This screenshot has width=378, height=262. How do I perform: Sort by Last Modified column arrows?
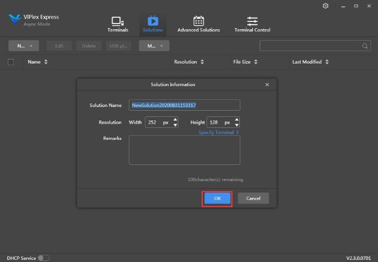click(327, 62)
